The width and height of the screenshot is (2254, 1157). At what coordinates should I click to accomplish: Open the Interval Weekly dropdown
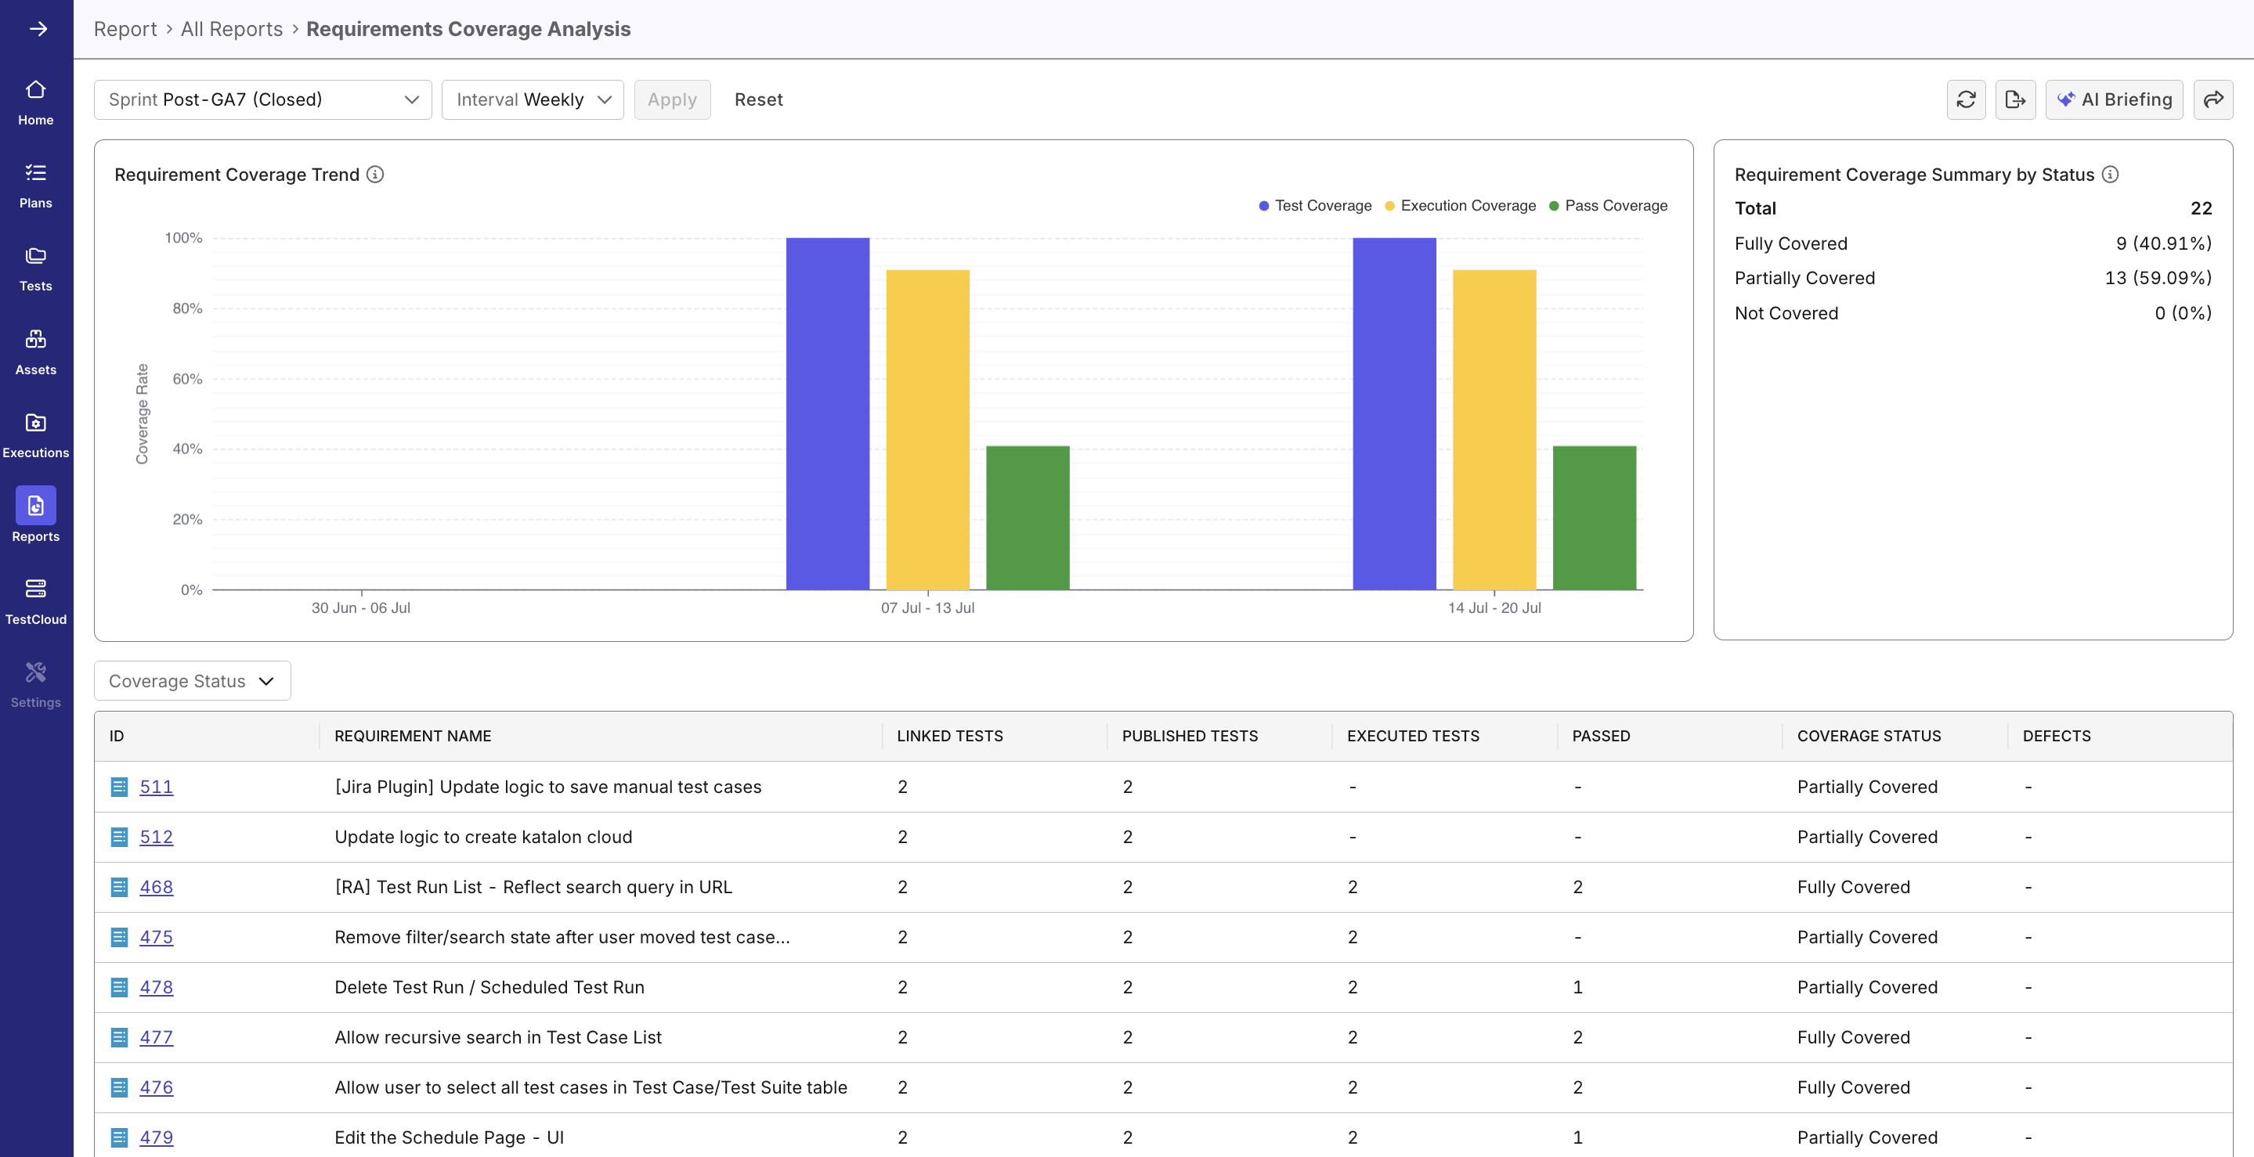[531, 99]
